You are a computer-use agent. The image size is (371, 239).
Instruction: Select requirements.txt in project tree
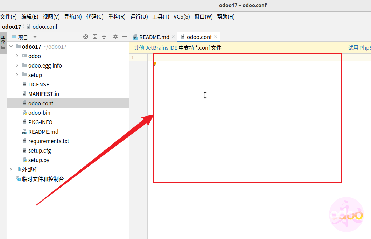pos(49,141)
